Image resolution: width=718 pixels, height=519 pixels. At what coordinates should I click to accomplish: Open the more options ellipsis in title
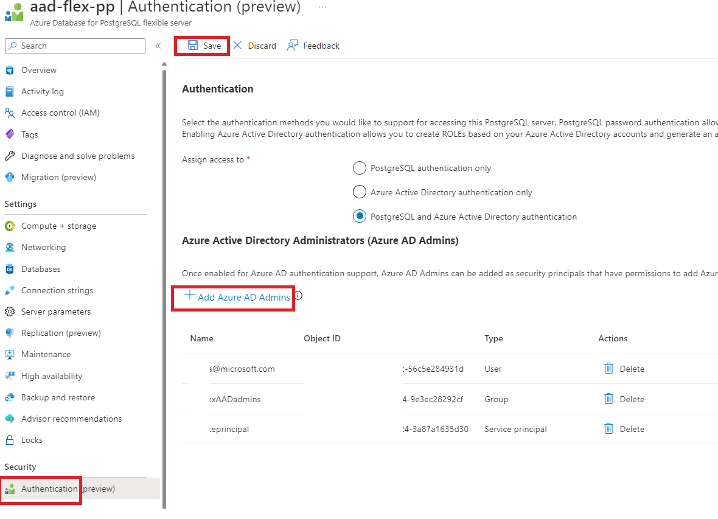pos(322,7)
